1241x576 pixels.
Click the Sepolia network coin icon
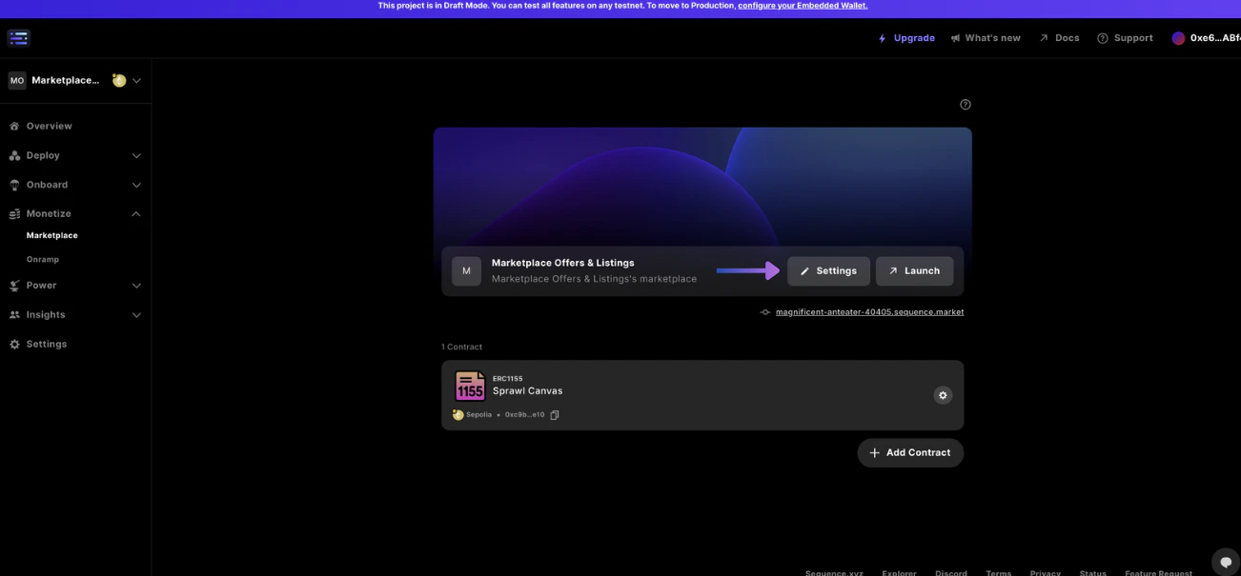[x=458, y=415]
